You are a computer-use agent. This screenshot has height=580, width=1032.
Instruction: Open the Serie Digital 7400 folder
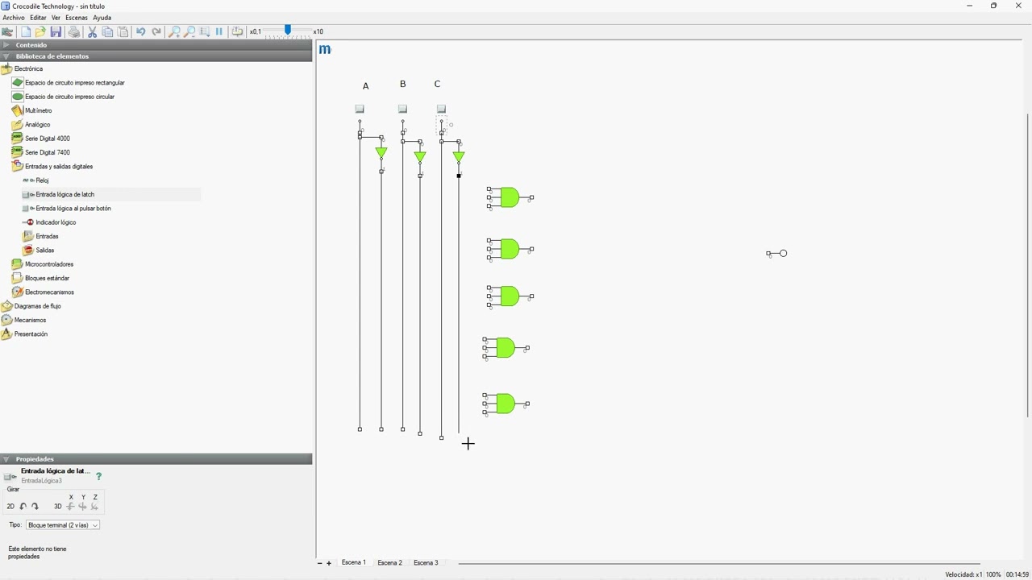[41, 152]
